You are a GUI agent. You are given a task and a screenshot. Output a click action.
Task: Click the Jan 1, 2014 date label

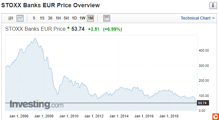[119, 116]
